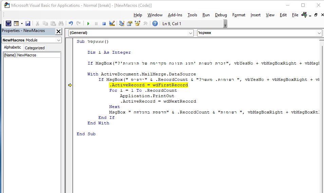Click the VBA application icon in title bar
This screenshot has width=324, height=193.
point(6,5)
